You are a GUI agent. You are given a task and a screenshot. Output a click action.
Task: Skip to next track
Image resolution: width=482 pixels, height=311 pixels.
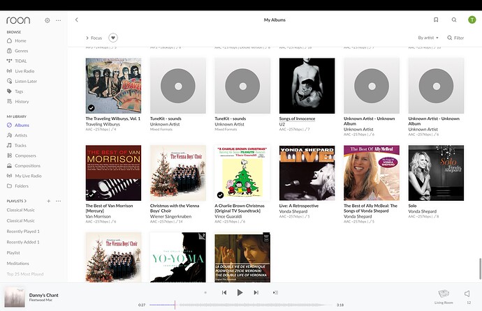[x=256, y=293]
